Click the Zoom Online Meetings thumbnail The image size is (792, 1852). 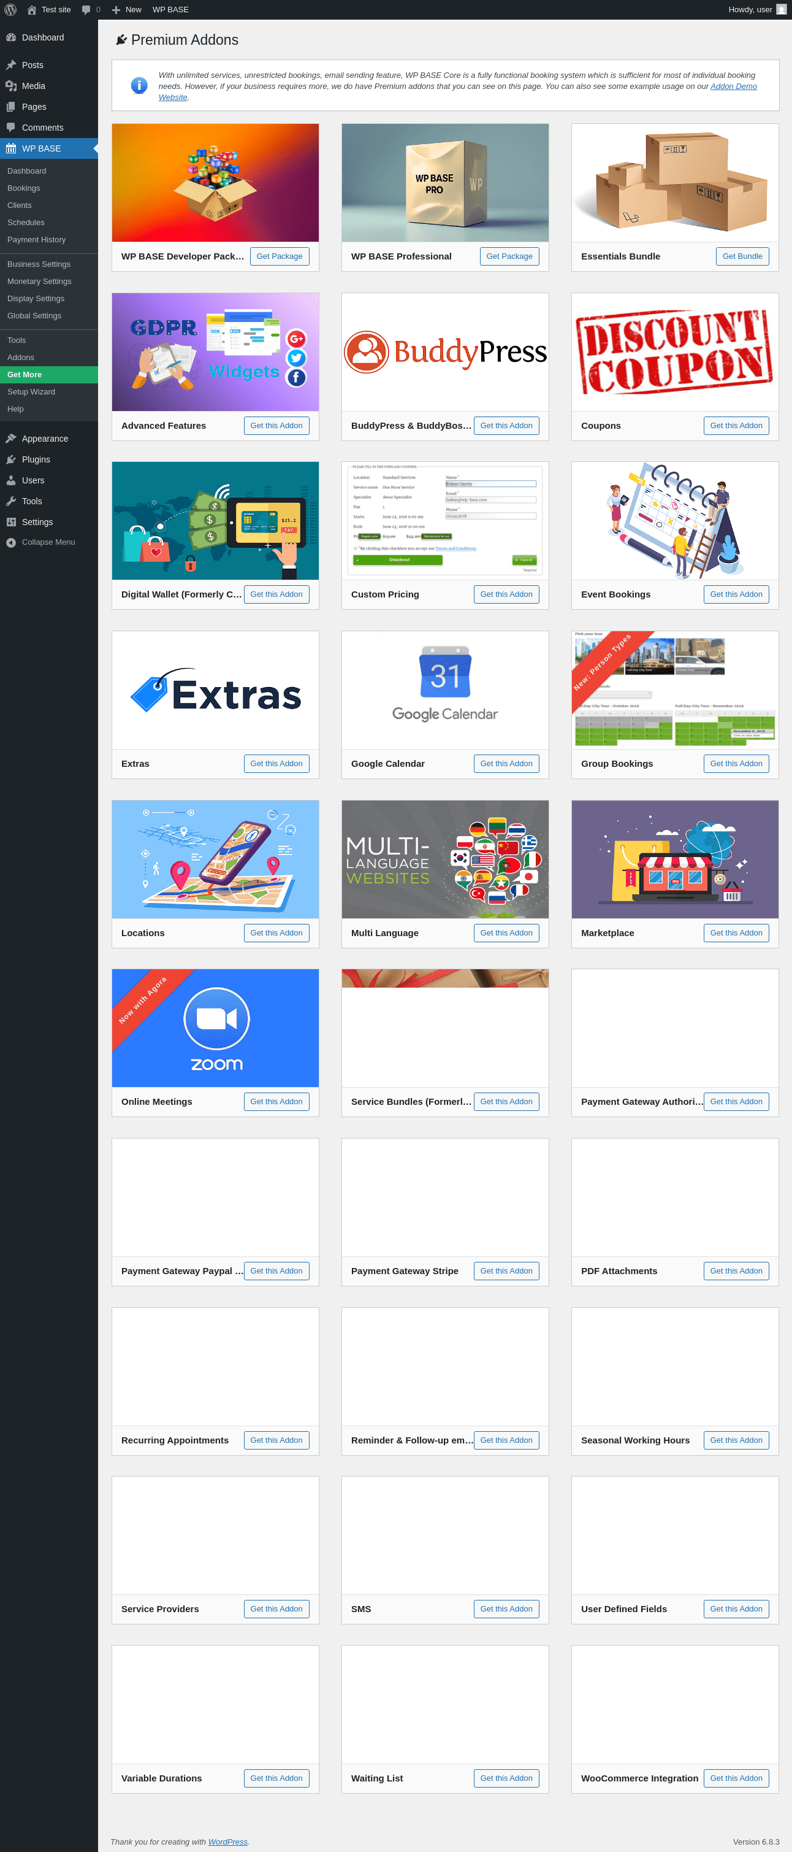(215, 1028)
